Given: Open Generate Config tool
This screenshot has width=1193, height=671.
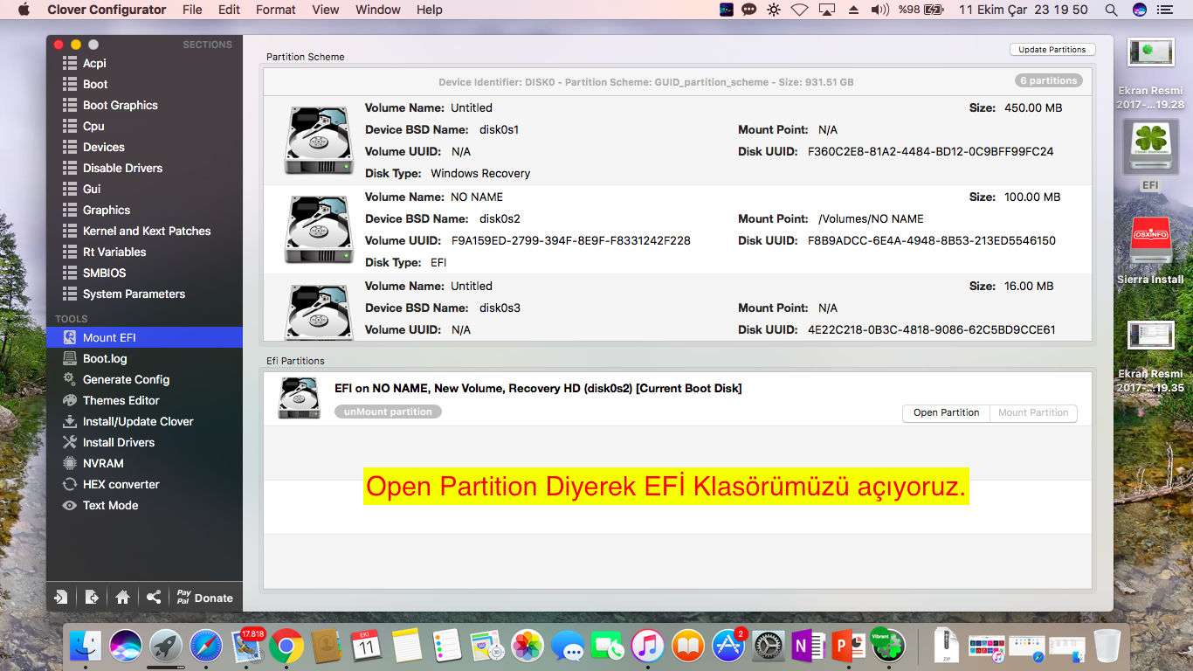Looking at the screenshot, I should pos(126,379).
